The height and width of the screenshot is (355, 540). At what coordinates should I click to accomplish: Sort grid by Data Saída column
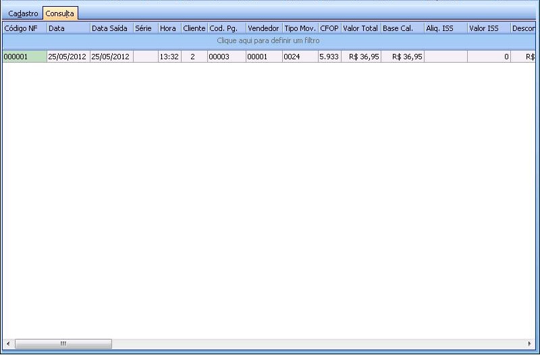coord(111,28)
